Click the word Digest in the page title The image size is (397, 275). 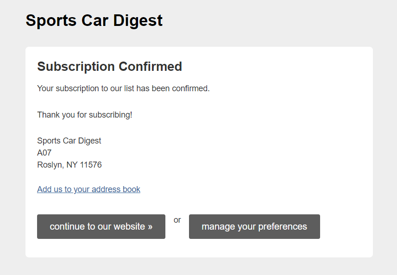(138, 21)
